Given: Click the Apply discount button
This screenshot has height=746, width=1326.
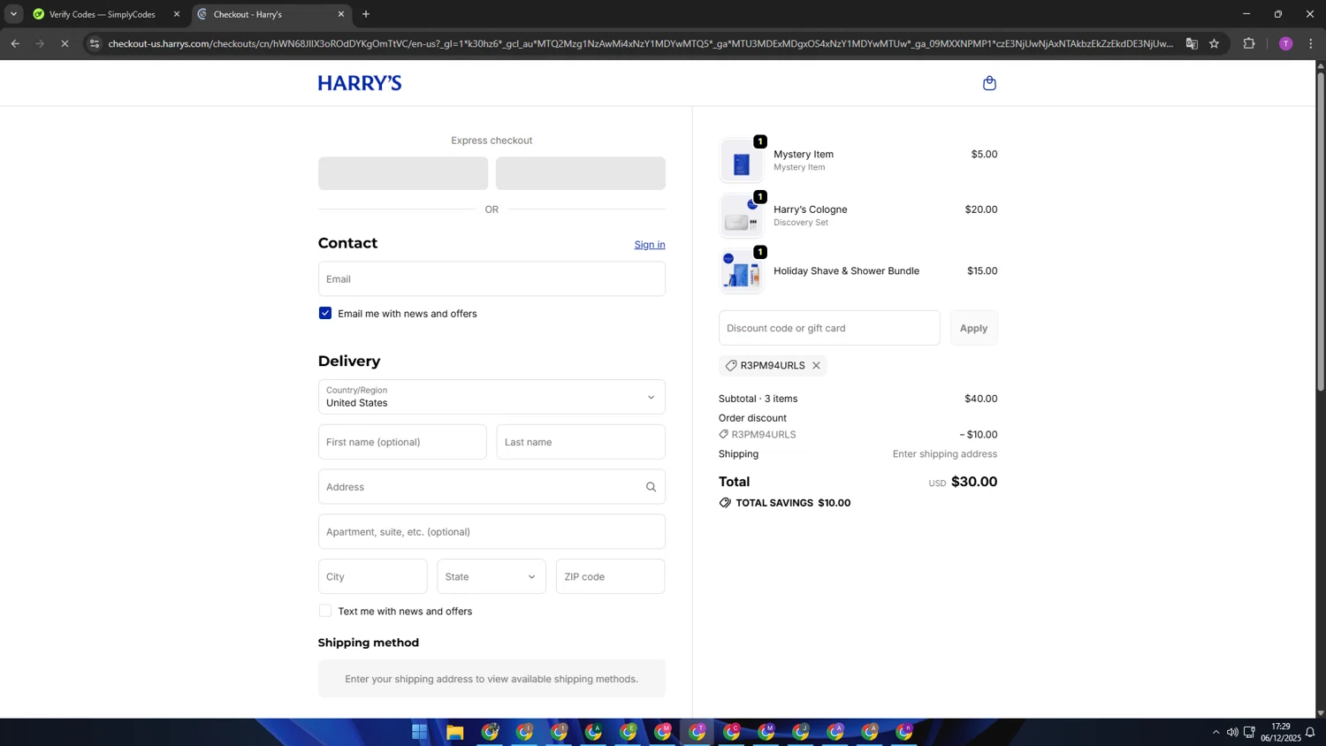Looking at the screenshot, I should (x=973, y=328).
